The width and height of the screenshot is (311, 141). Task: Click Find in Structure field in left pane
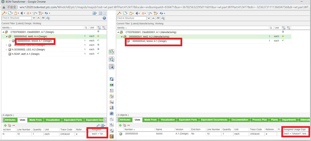(17, 18)
